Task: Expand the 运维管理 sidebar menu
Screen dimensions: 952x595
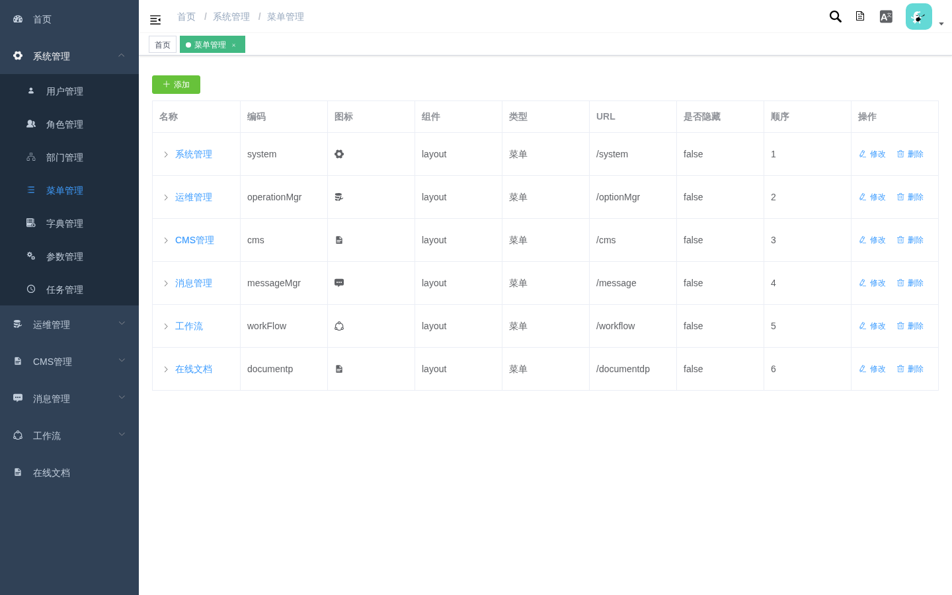Action: [x=69, y=324]
